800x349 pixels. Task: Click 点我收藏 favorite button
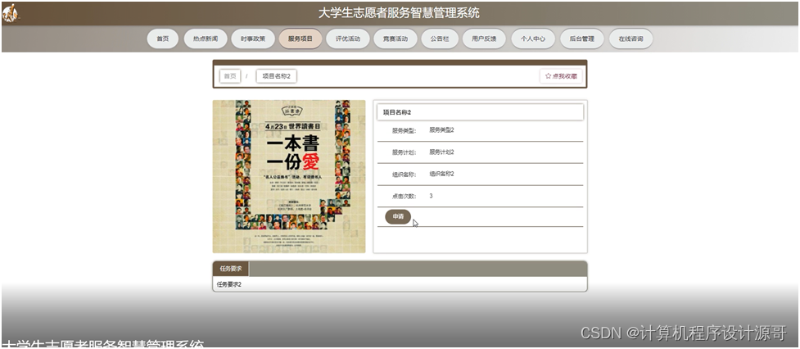(561, 76)
